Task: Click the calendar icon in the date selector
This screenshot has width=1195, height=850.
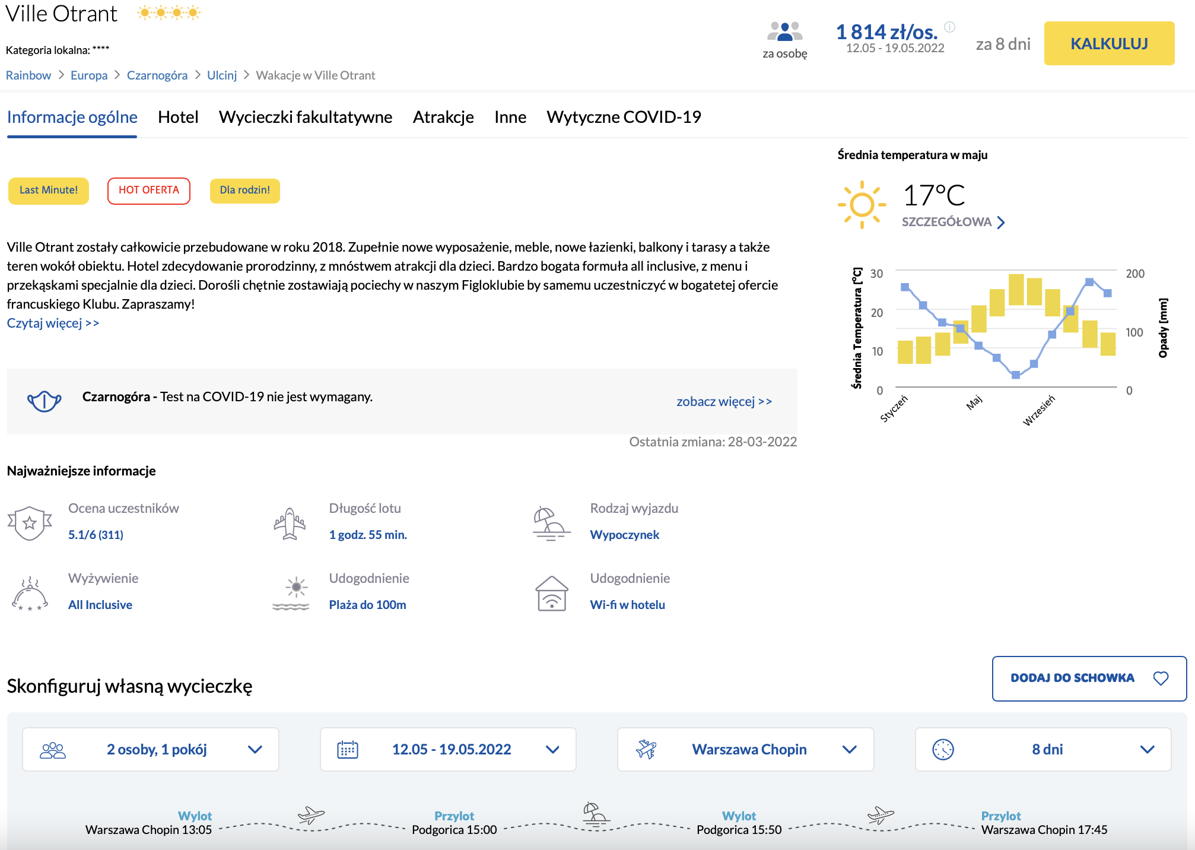Action: tap(348, 750)
